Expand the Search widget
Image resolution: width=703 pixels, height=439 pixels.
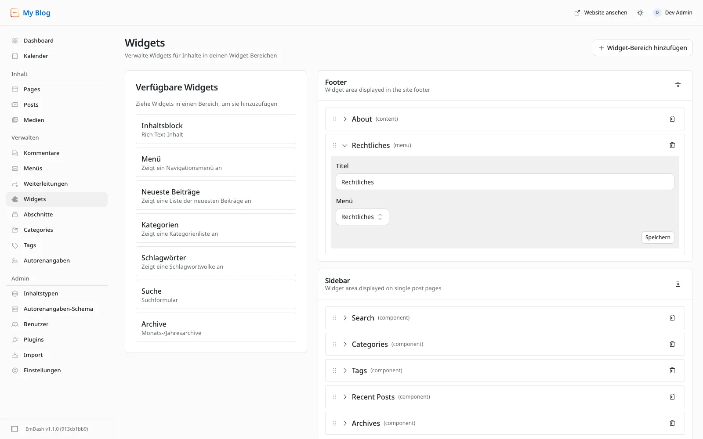tap(345, 318)
